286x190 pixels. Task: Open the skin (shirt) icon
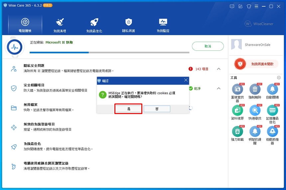(249, 6)
